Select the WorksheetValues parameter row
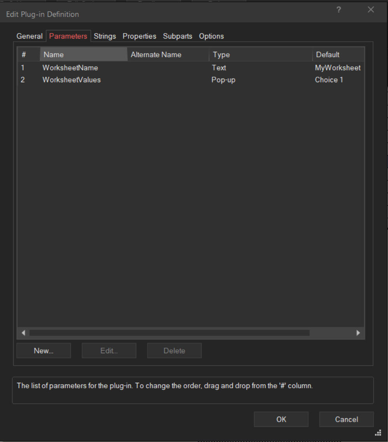Image resolution: width=388 pixels, height=442 pixels. tap(72, 80)
